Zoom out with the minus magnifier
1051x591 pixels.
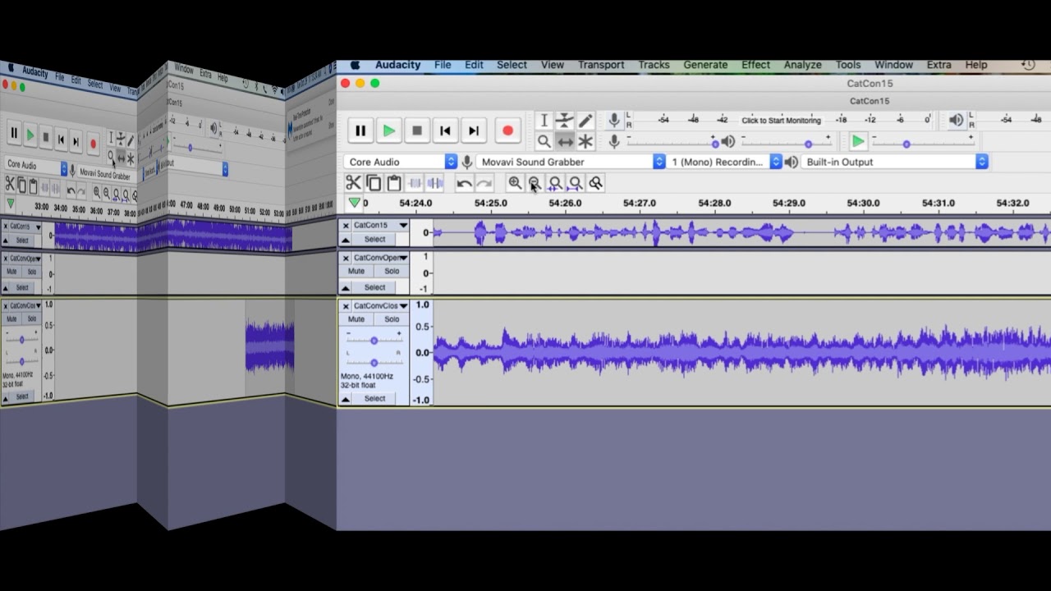[535, 183]
